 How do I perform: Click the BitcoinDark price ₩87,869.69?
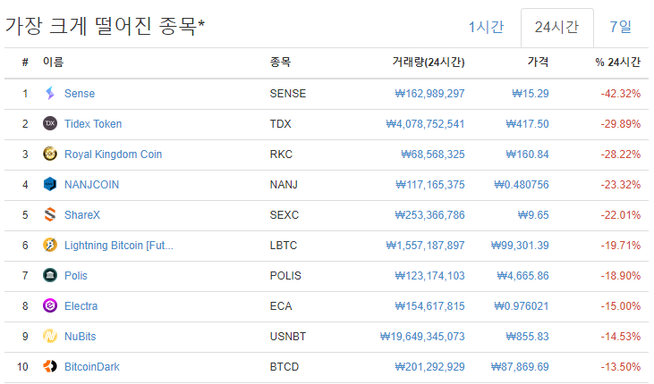click(x=518, y=366)
